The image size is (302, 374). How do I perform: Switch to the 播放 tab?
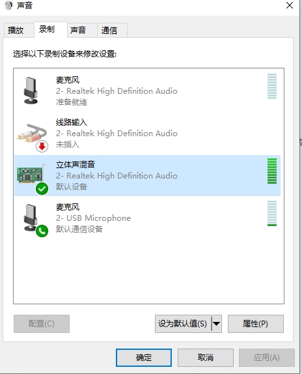[16, 30]
